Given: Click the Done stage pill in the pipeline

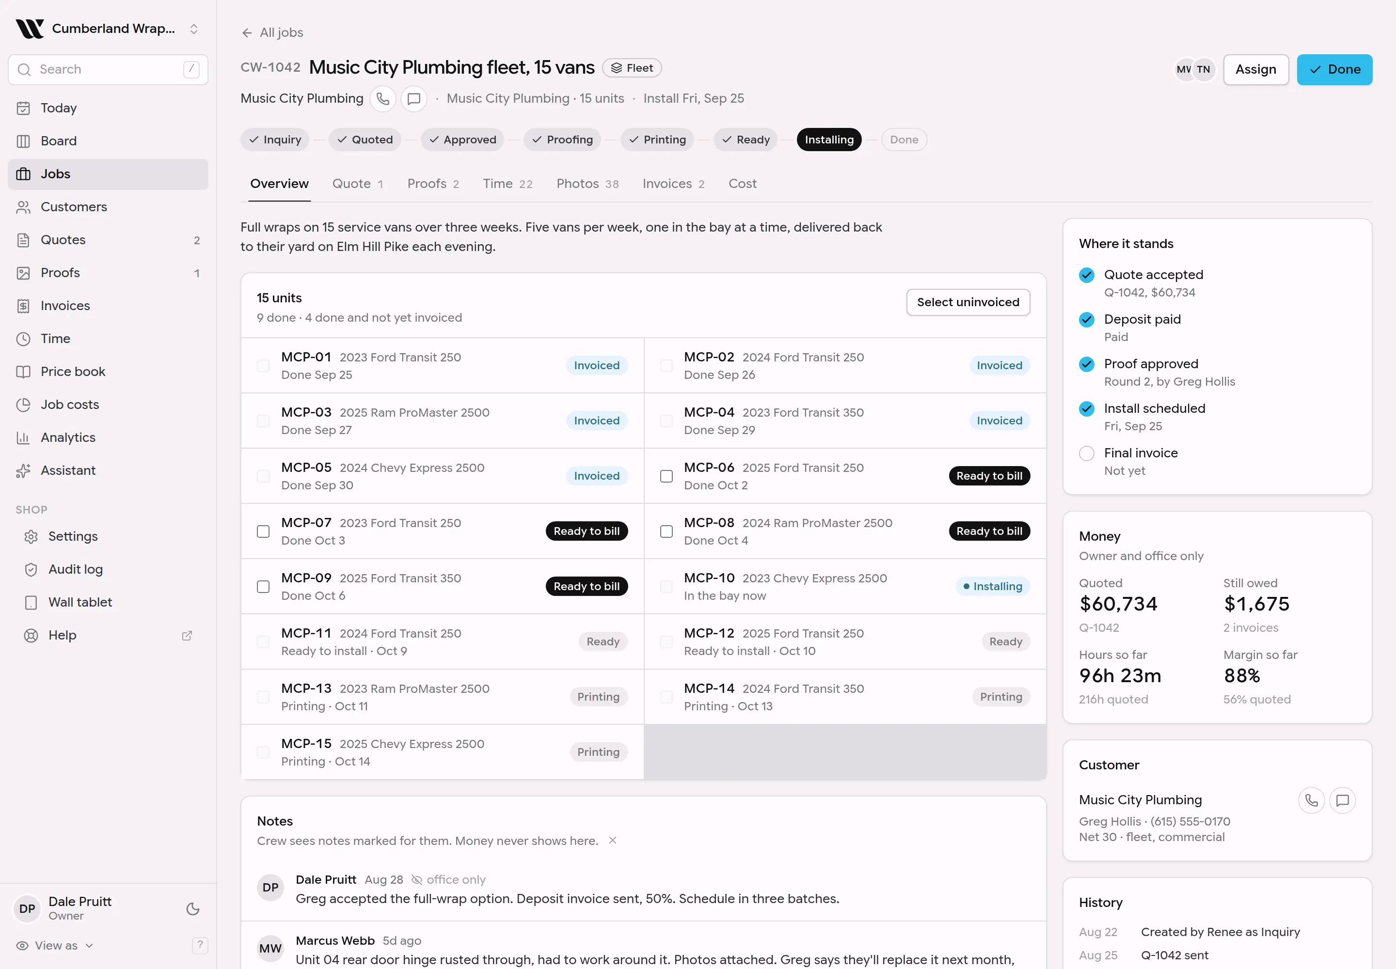Looking at the screenshot, I should pyautogui.click(x=904, y=140).
